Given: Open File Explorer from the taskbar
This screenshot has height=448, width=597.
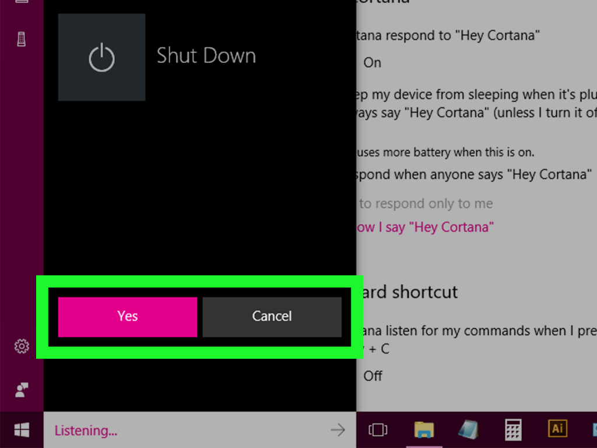Looking at the screenshot, I should pyautogui.click(x=424, y=430).
